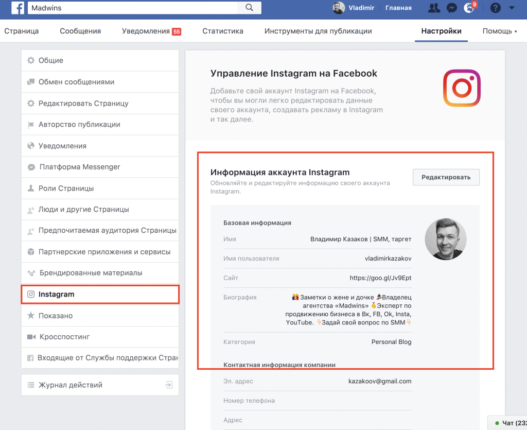
Task: Click the Vladimir profile name link
Action: 361,8
